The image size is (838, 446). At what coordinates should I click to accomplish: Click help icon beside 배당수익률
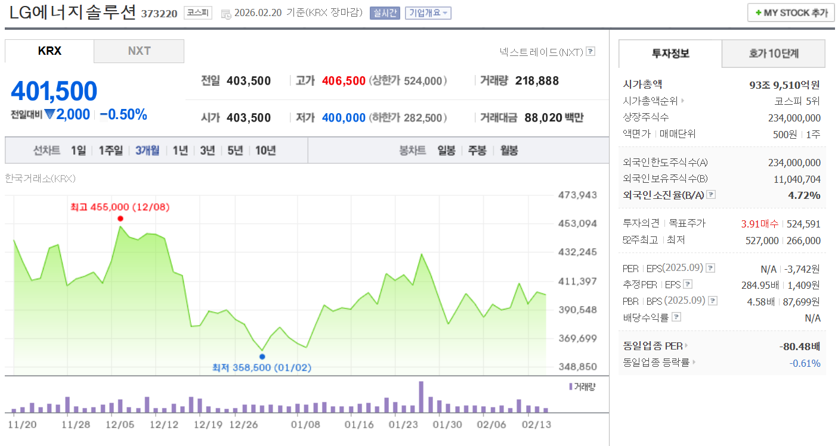[676, 317]
